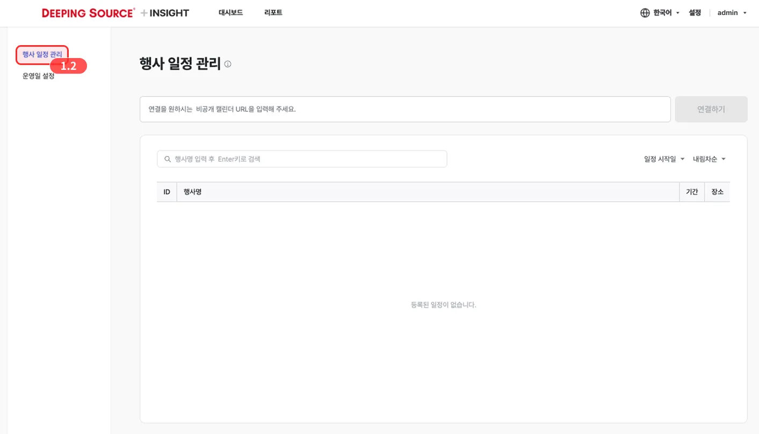759x434 pixels.
Task: Open the 한국어 language dropdown
Action: point(667,13)
